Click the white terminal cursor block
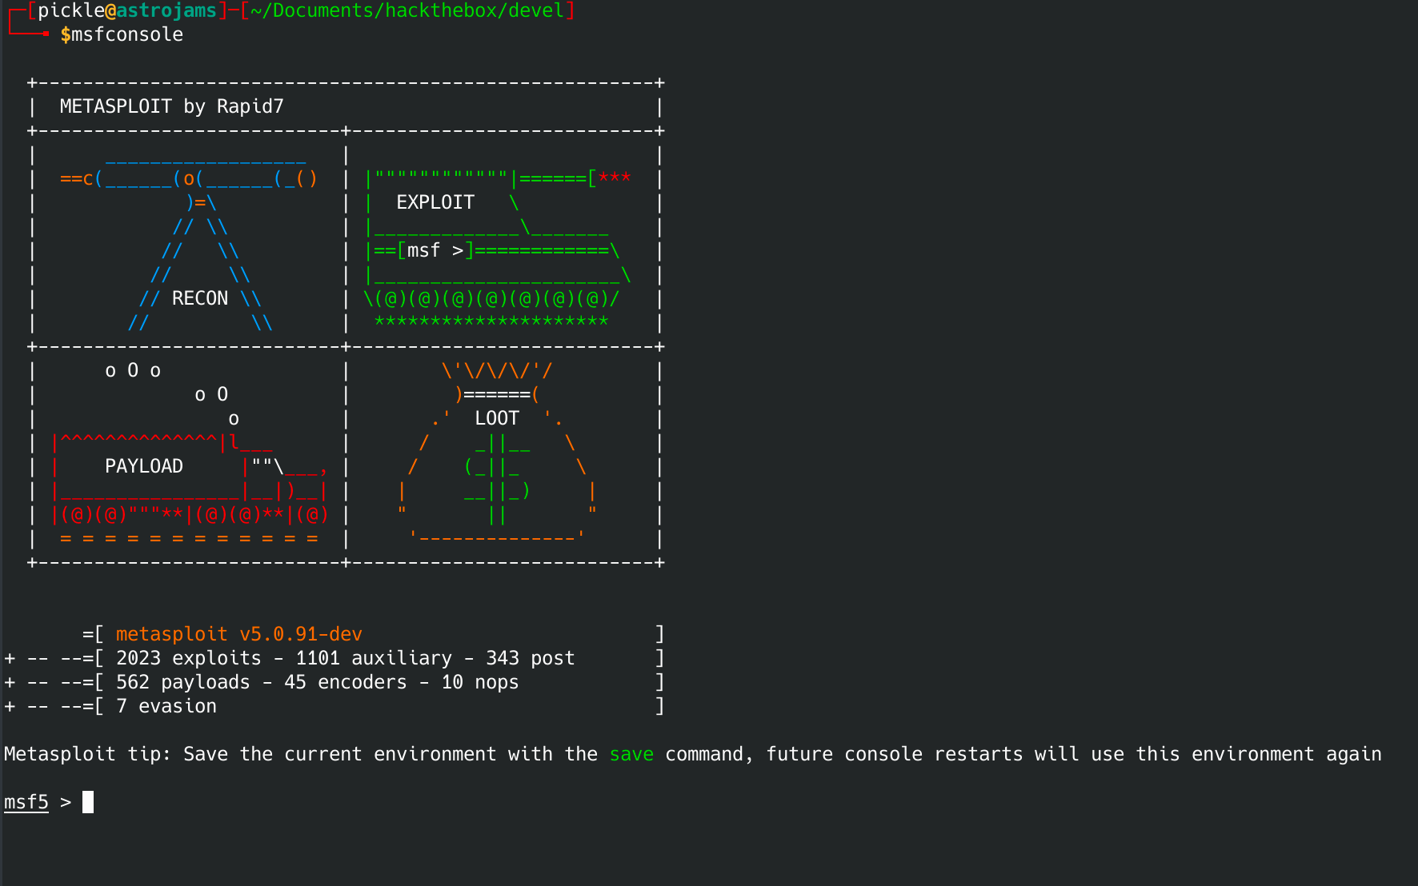Image resolution: width=1418 pixels, height=886 pixels. tap(88, 802)
